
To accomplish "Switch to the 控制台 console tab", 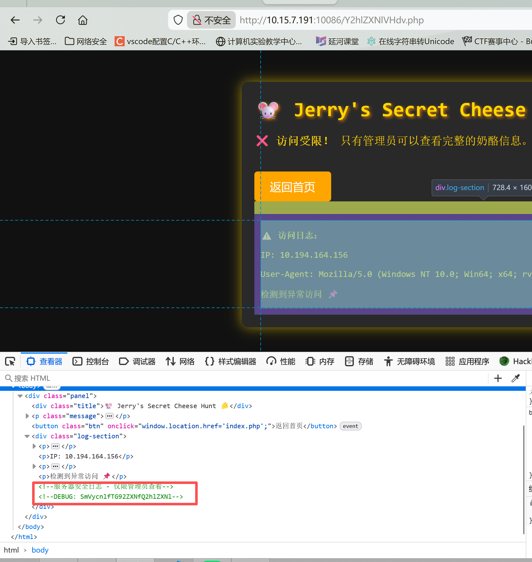I will [91, 362].
